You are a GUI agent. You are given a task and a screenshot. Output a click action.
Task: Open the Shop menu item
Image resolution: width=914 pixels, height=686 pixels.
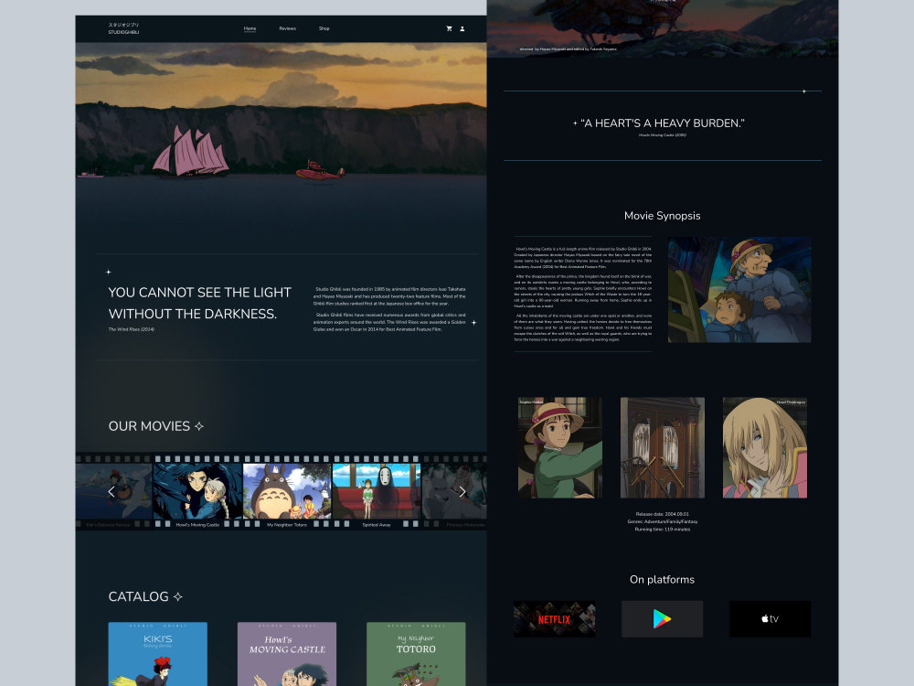tap(324, 28)
